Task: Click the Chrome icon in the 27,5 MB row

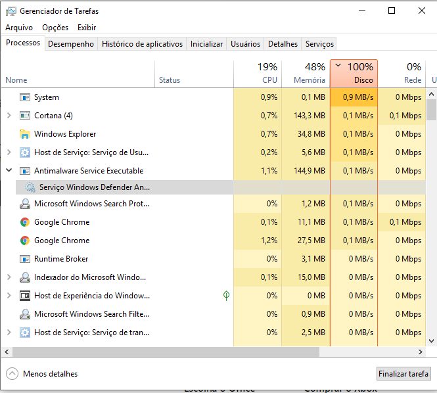Action: pyautogui.click(x=25, y=241)
